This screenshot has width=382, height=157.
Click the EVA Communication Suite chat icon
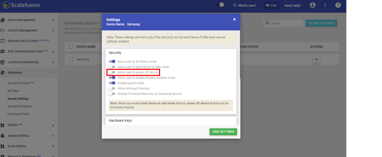point(3,51)
